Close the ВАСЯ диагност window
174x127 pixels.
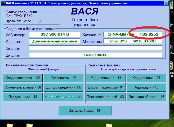point(166,3)
